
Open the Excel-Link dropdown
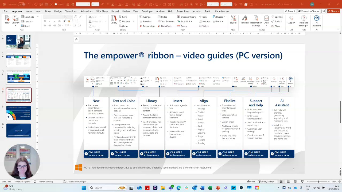[184, 21]
